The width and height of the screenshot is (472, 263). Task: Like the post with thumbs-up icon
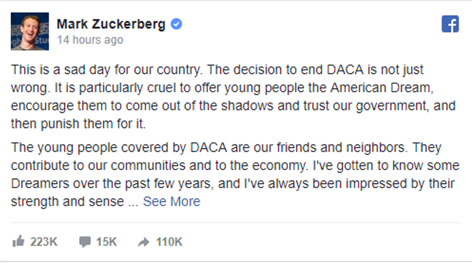pyautogui.click(x=18, y=241)
